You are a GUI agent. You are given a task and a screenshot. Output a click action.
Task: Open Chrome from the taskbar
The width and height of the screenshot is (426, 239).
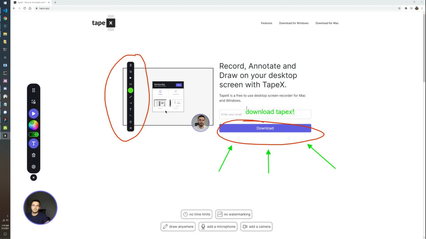click(5, 18)
